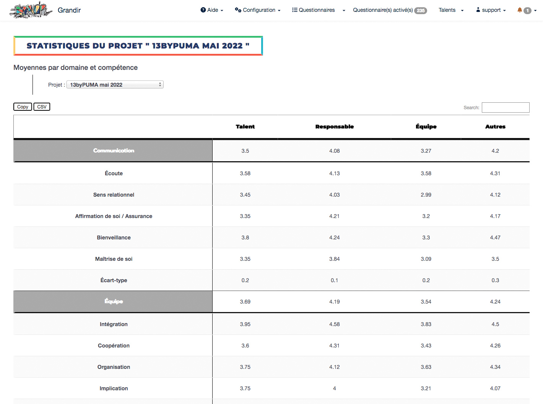543x404 pixels.
Task: Click the Grandir logo image
Action: [x=31, y=10]
